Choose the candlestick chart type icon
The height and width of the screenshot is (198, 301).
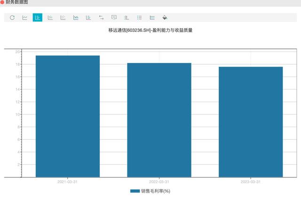pos(50,18)
